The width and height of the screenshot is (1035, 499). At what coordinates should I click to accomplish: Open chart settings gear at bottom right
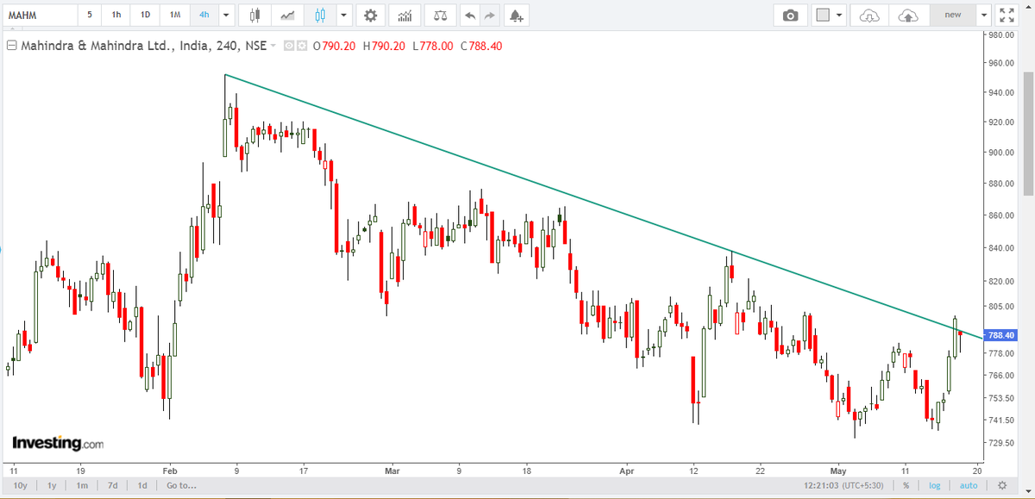pyautogui.click(x=1002, y=485)
